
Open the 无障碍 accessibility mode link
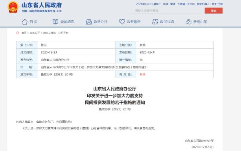click(x=181, y=4)
